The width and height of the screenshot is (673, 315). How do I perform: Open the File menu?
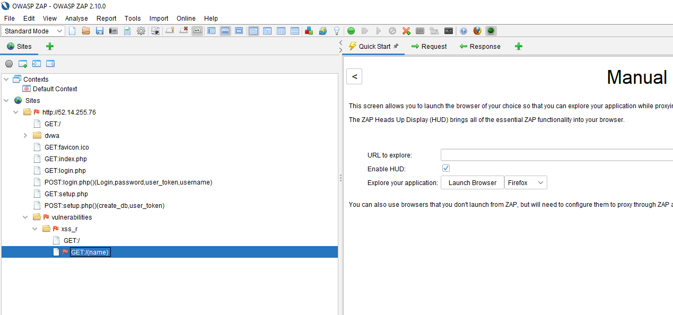point(10,18)
